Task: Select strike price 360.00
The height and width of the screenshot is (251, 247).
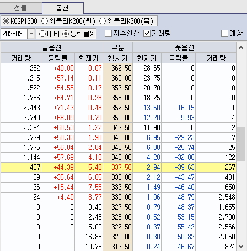Action: coord(118,78)
